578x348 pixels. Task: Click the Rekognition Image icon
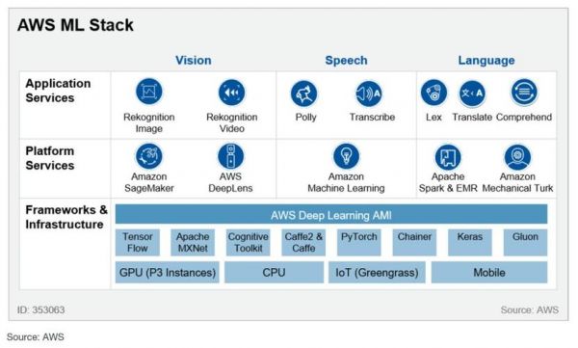tap(149, 92)
